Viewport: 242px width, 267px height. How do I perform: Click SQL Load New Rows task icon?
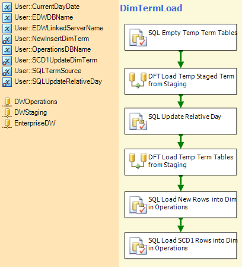(138, 205)
